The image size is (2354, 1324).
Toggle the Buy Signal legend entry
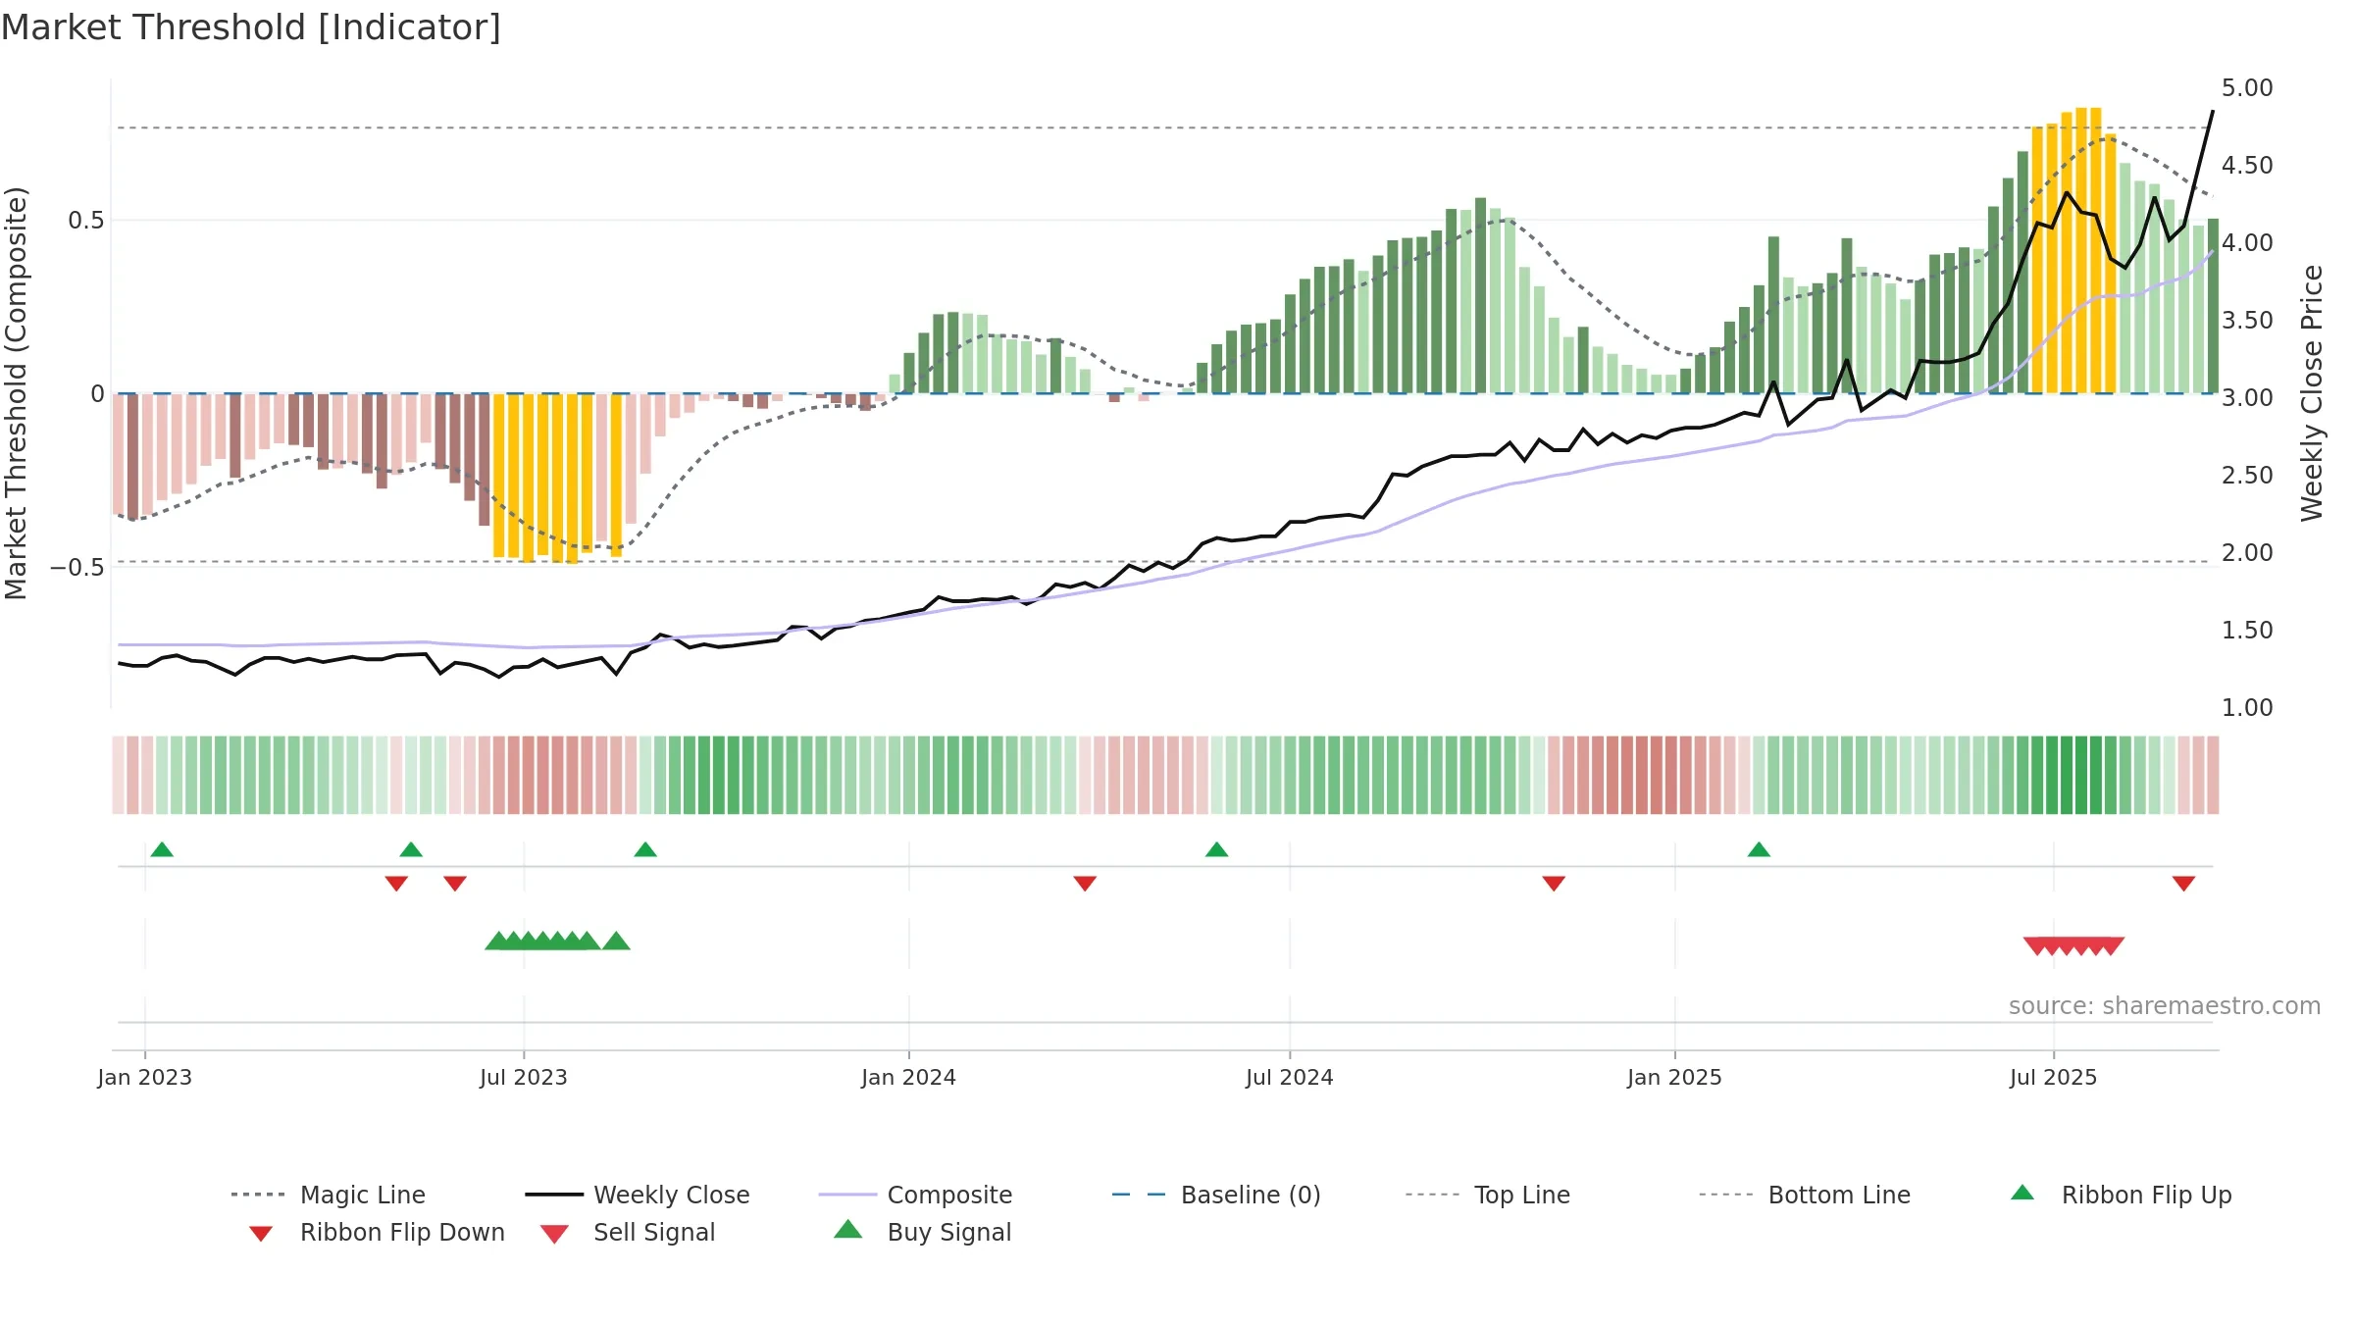(x=922, y=1232)
